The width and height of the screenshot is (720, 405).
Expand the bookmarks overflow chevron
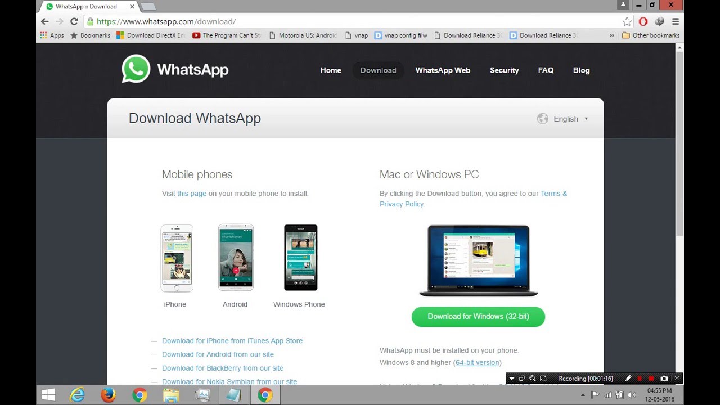[x=612, y=35]
